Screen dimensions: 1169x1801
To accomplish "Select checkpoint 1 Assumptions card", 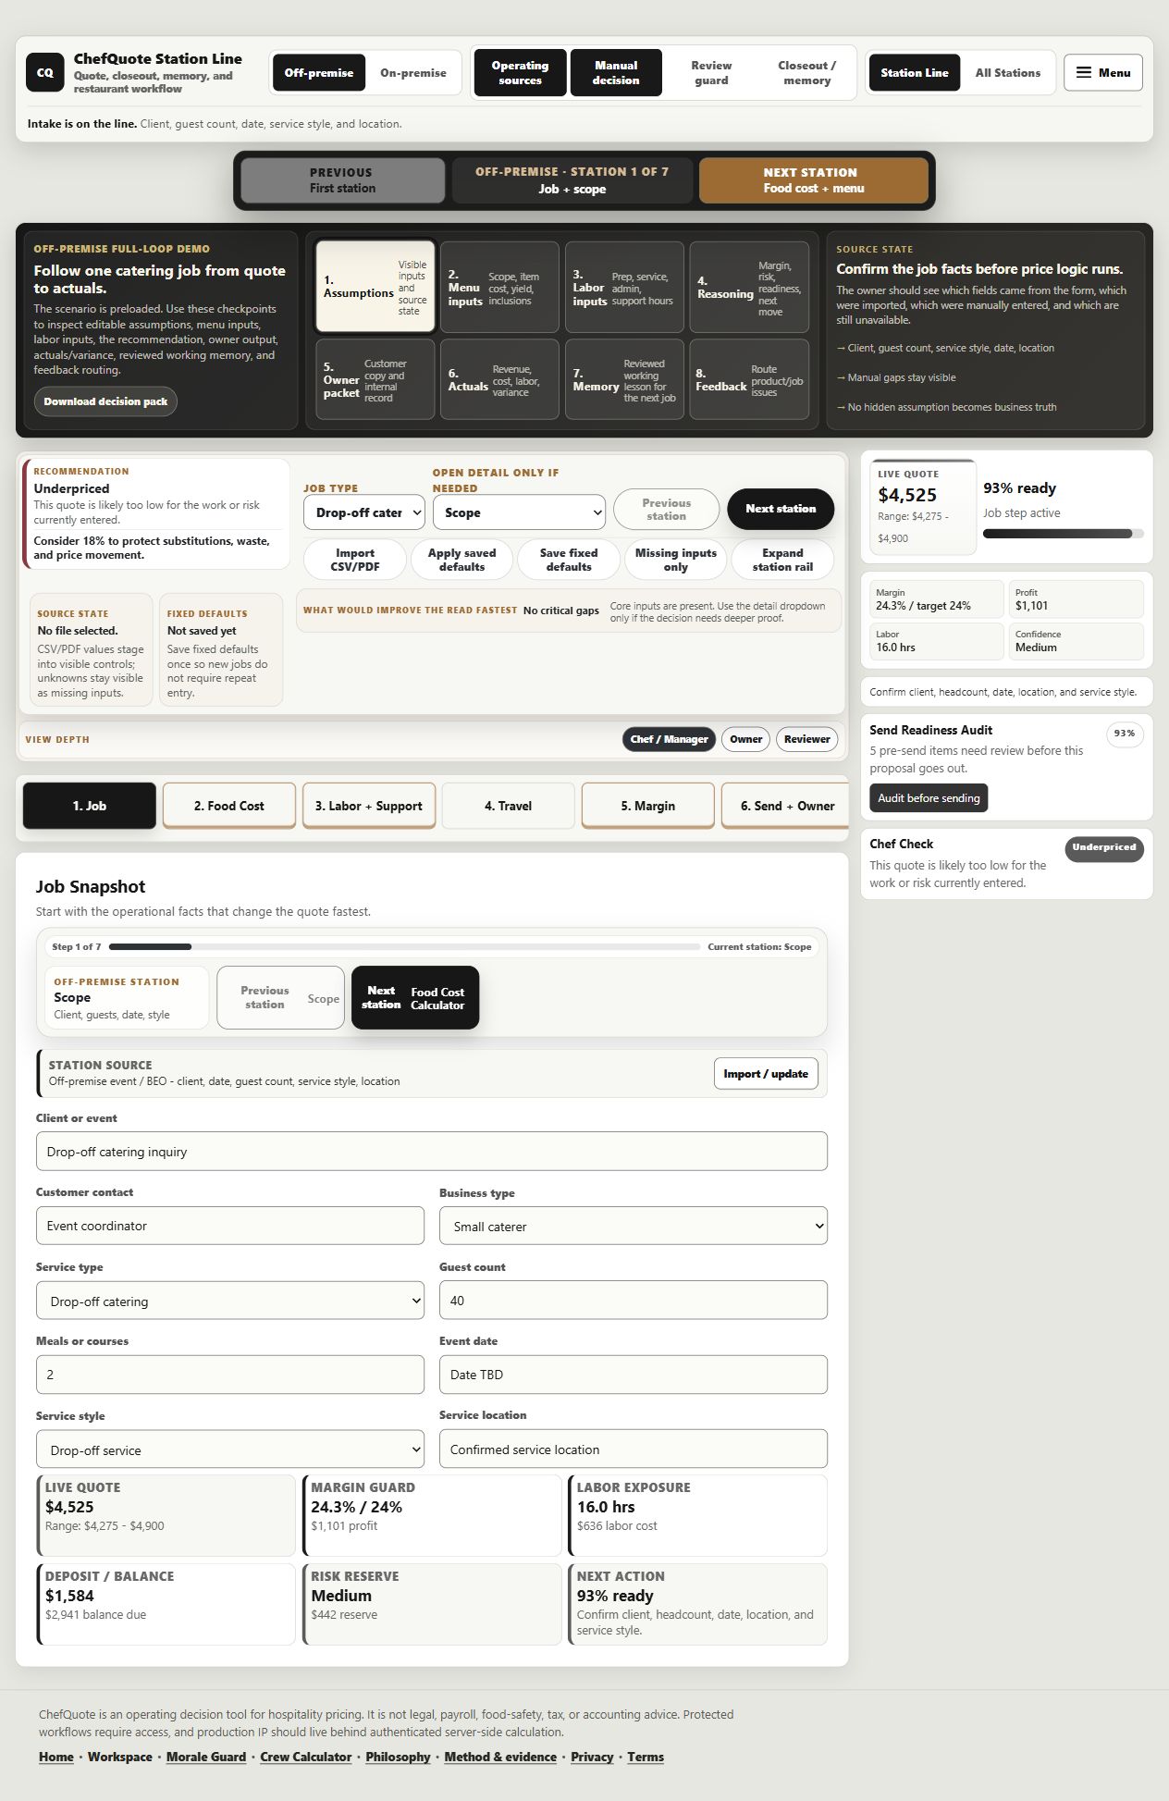I will [x=375, y=287].
